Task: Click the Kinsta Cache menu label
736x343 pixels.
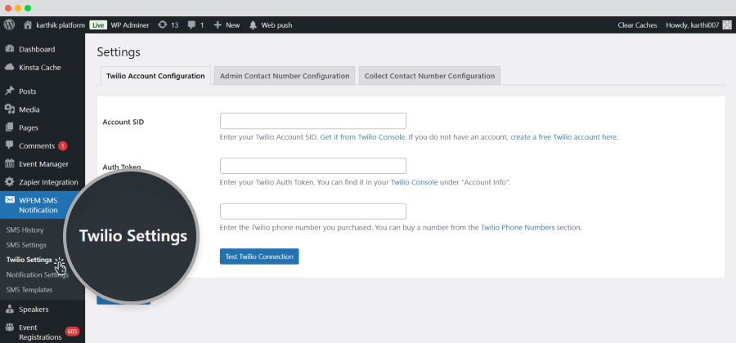Action: [40, 68]
